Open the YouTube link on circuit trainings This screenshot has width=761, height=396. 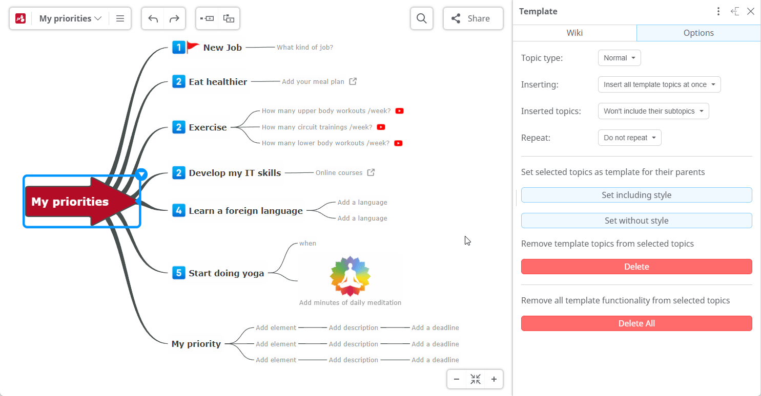[381, 127]
